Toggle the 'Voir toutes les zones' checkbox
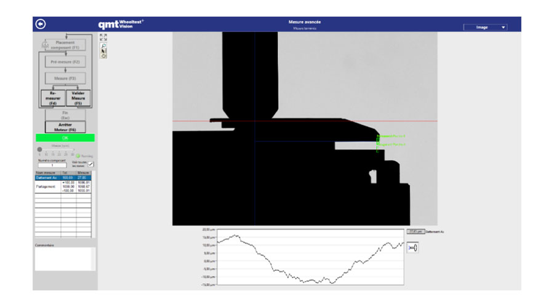The image size is (554, 307). tap(91, 165)
